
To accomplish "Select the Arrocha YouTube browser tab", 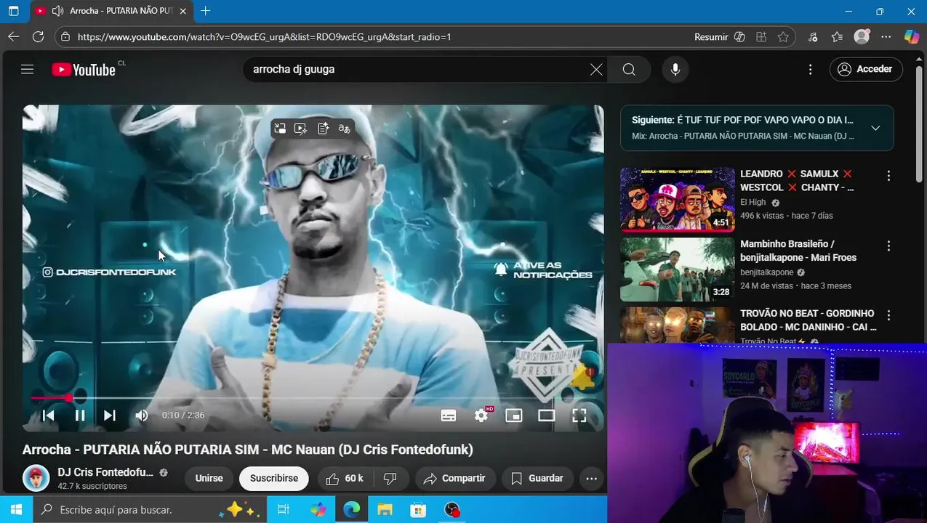I will 112,11.
